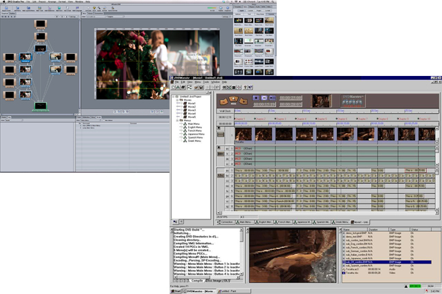Viewport: 442px width, 294px height.
Task: Click the vertical scrollbar of the DVDMaestro compile log
Action: point(241,251)
